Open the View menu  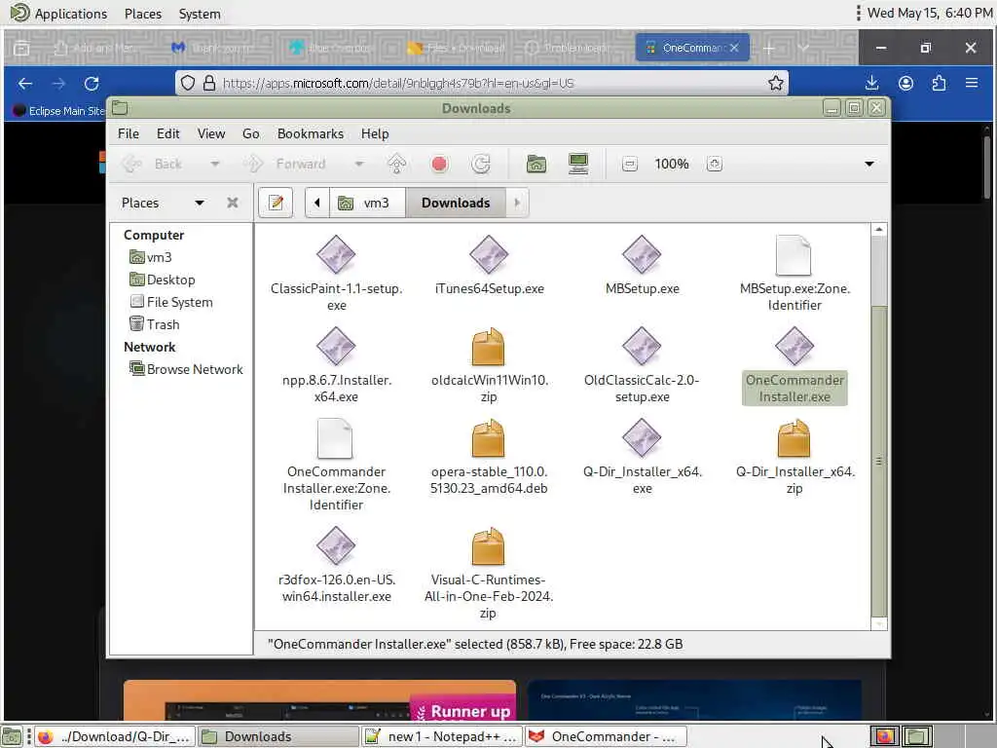tap(211, 133)
